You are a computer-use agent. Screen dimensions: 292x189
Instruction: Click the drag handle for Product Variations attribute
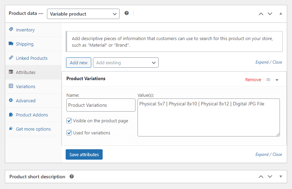click(268, 80)
